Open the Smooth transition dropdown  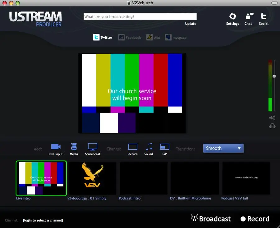pyautogui.click(x=223, y=148)
